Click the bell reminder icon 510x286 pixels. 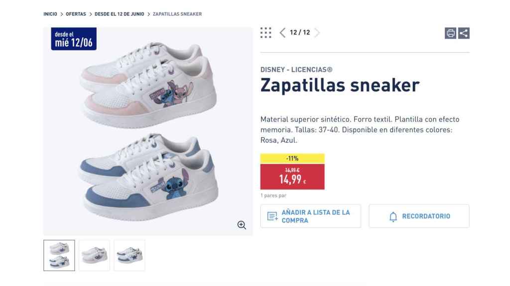click(x=393, y=215)
